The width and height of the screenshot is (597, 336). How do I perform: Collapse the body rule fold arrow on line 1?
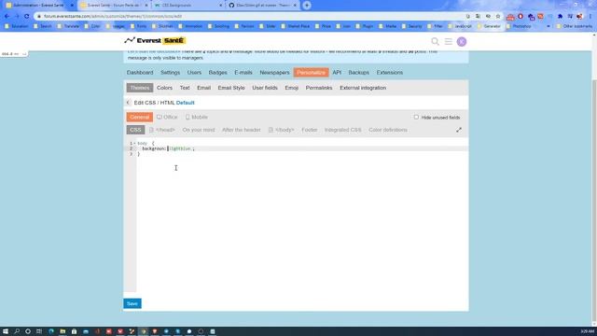(x=134, y=143)
